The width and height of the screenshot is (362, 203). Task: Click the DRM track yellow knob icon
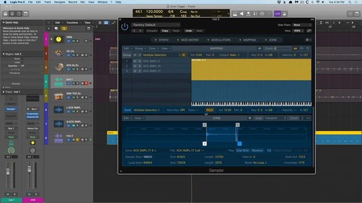click(59, 39)
